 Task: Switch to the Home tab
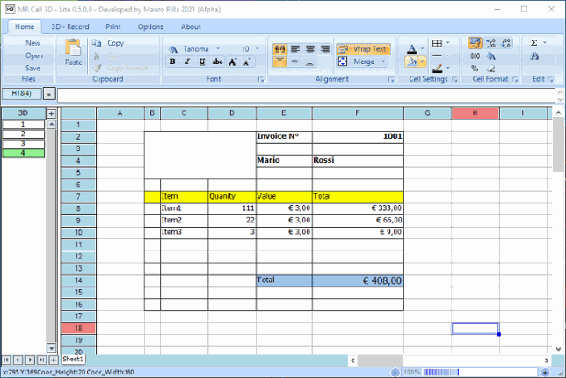[25, 26]
